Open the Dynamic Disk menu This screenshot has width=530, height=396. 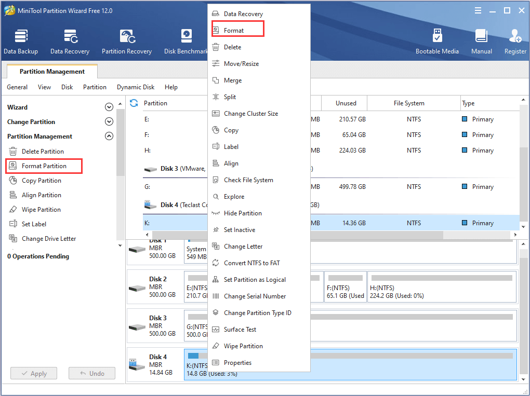click(136, 87)
